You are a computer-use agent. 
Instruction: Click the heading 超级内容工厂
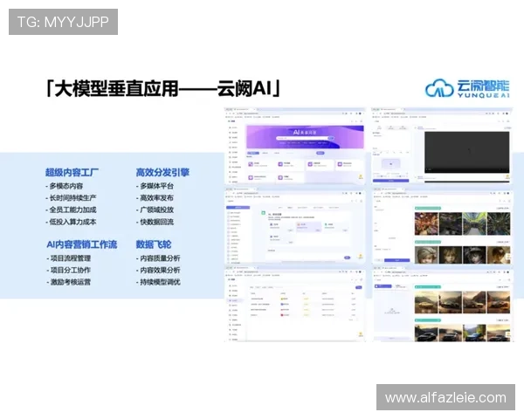coord(72,173)
